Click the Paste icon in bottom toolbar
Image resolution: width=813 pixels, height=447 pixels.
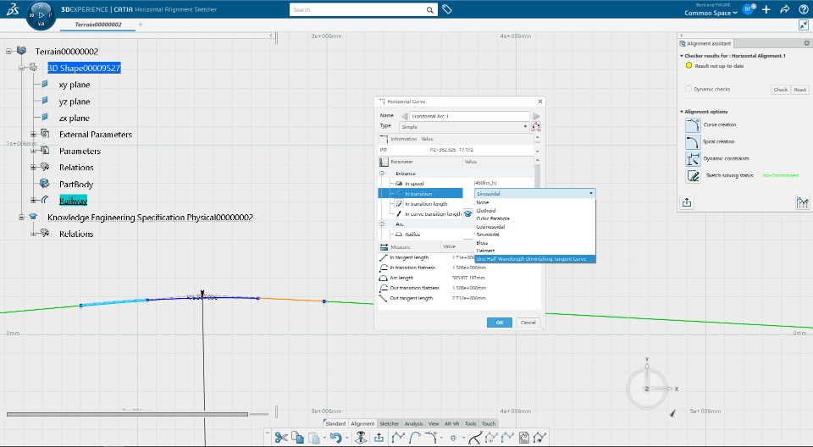[314, 439]
